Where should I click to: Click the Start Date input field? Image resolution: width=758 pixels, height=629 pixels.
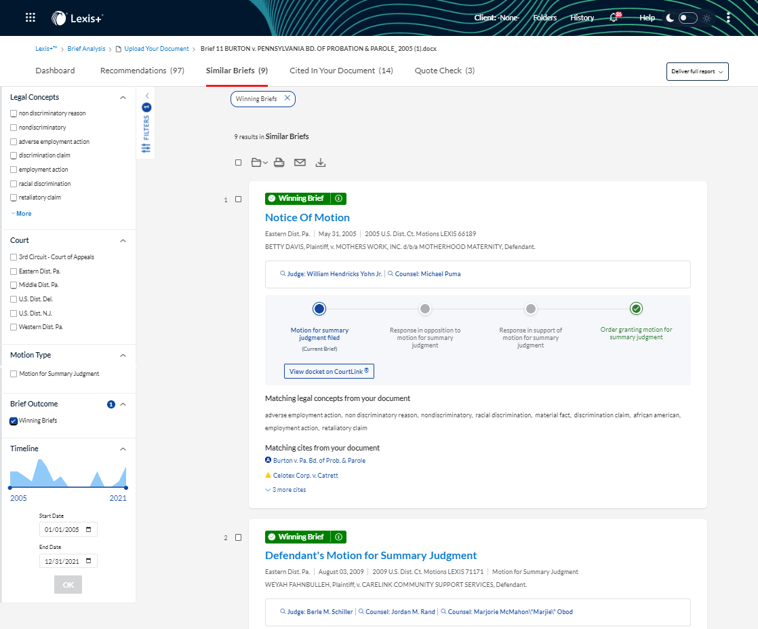[68, 529]
